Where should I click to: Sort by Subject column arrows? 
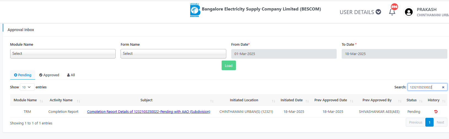tap(212, 101)
